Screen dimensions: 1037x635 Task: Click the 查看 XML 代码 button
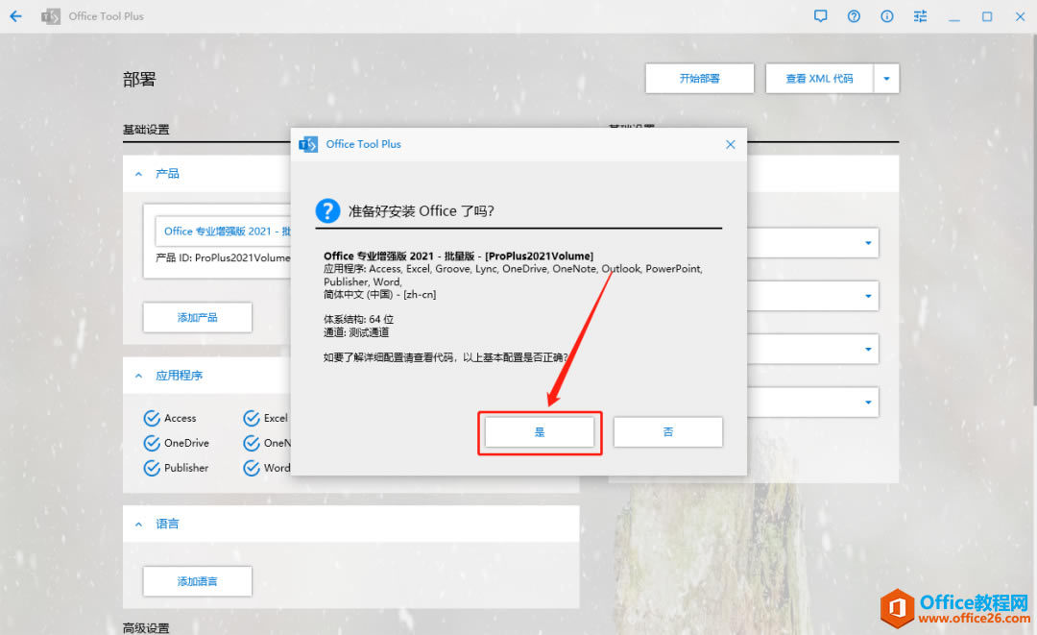pyautogui.click(x=819, y=79)
